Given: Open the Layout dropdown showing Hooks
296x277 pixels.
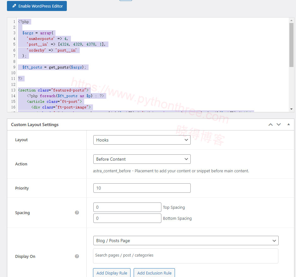Looking at the screenshot, I should pos(142,140).
